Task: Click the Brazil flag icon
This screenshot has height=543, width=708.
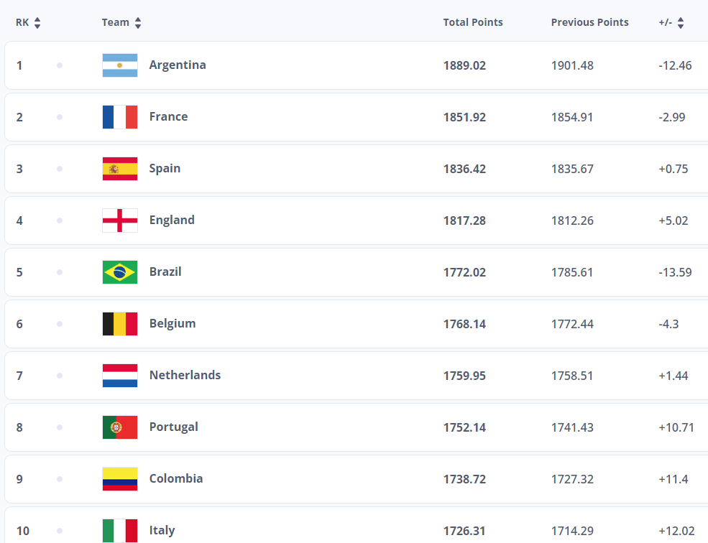Action: tap(120, 272)
